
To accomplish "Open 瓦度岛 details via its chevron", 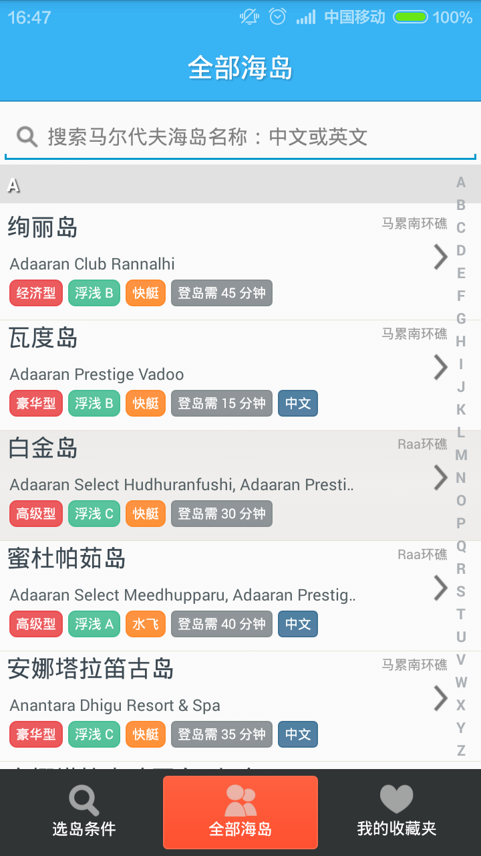I will coord(440,367).
